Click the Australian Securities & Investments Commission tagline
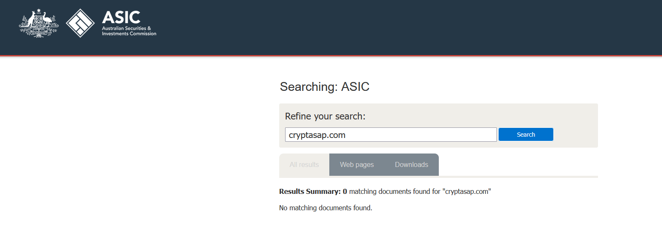 point(129,31)
